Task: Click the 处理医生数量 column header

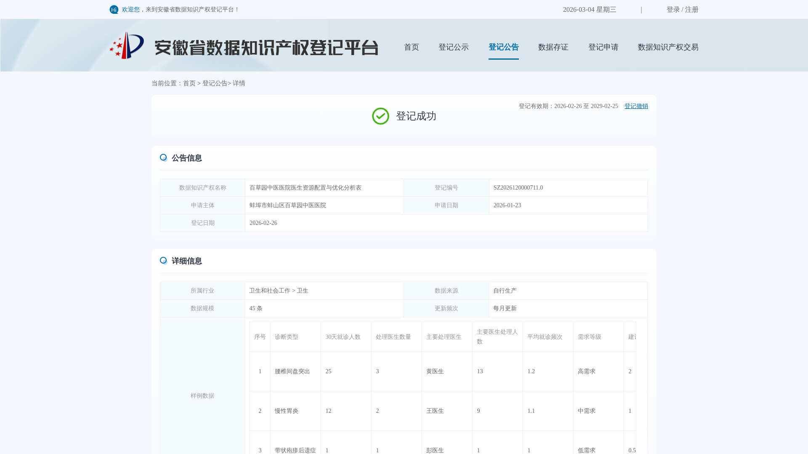Action: click(396, 337)
